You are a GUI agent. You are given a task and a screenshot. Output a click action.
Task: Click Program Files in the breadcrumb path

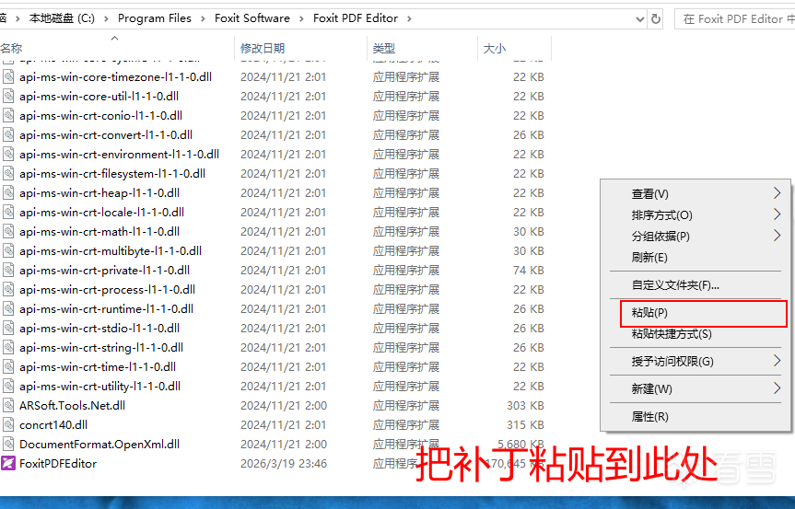click(154, 18)
